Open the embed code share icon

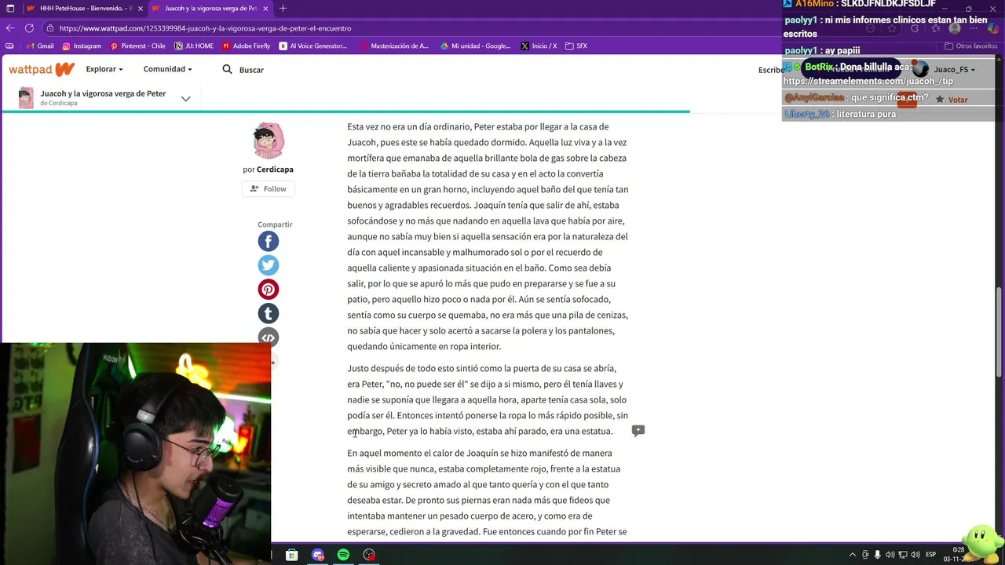coord(269,337)
